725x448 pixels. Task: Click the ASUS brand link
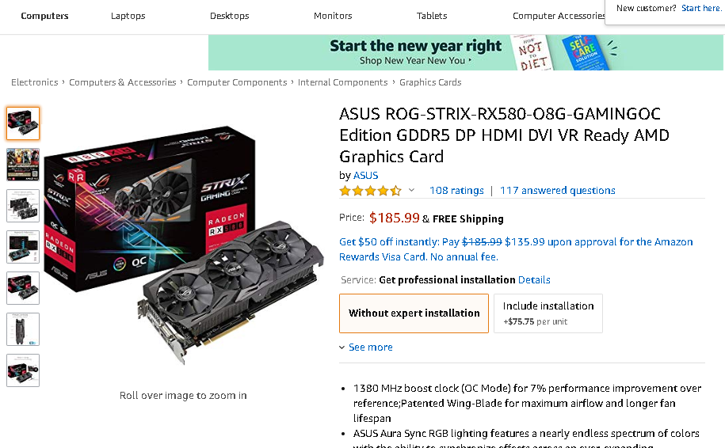pos(366,176)
